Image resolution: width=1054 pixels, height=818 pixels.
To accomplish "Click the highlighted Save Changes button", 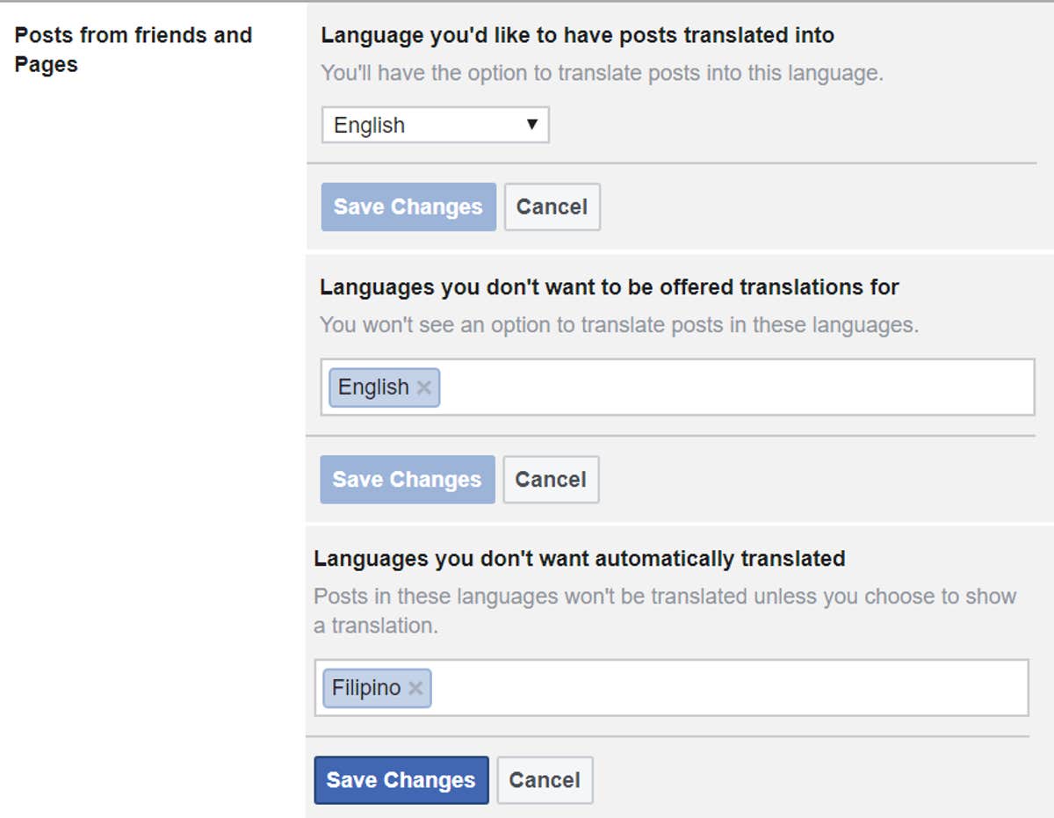I will (401, 779).
